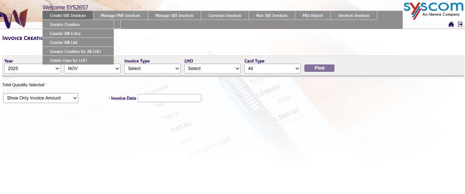Image resolution: width=465 pixels, height=194 pixels.
Task: Click the Home icon
Action: pos(451,25)
